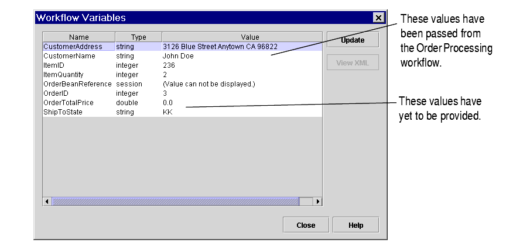The width and height of the screenshot is (506, 250).
Task: Click the Update button
Action: pos(353,40)
